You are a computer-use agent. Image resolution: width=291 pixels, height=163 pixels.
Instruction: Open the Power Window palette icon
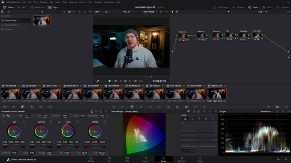tap(150, 107)
